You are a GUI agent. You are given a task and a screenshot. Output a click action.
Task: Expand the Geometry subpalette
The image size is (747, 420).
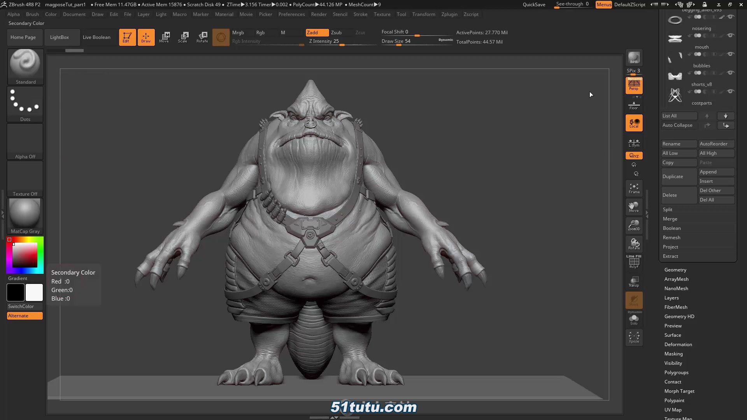click(x=675, y=270)
